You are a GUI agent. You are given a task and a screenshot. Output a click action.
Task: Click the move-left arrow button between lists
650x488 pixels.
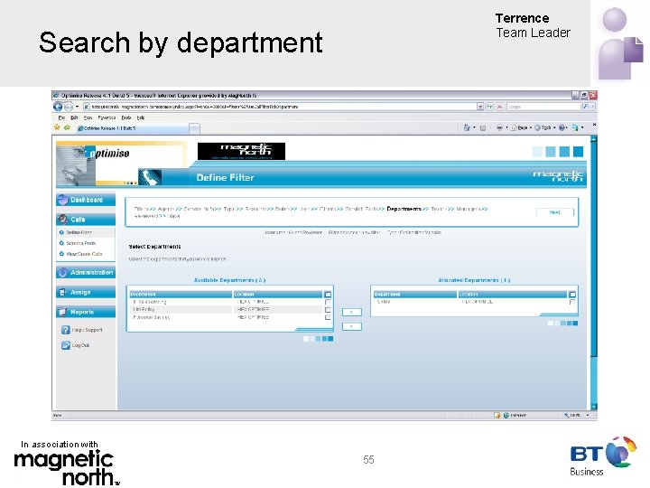[x=351, y=326]
